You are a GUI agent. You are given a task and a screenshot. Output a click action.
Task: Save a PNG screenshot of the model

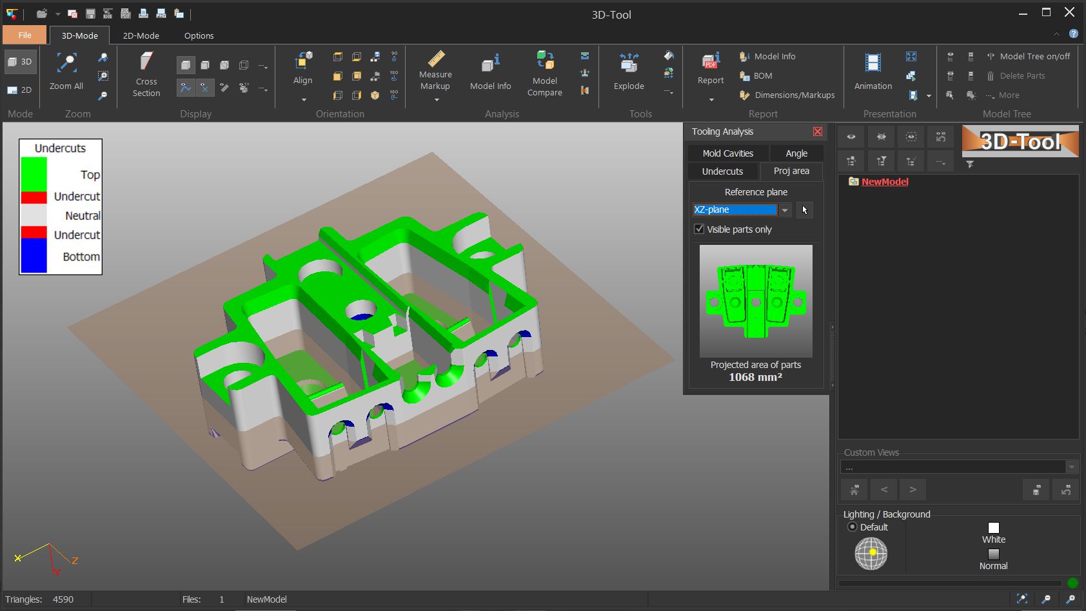tap(161, 13)
